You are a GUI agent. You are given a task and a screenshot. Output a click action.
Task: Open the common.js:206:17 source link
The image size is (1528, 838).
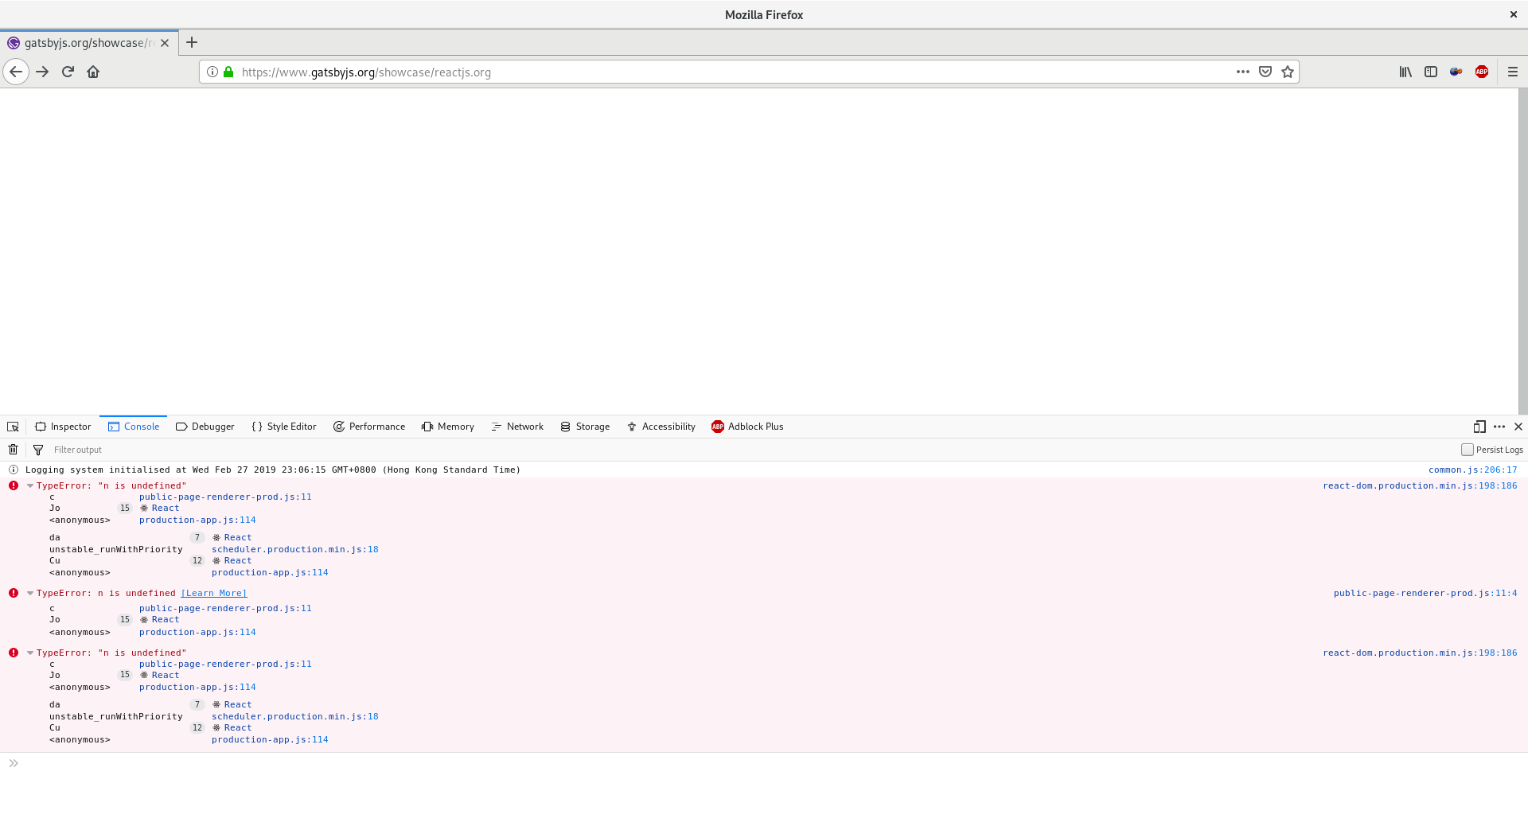pyautogui.click(x=1474, y=470)
